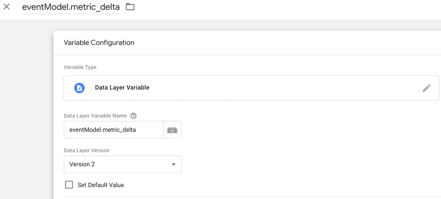This screenshot has width=441, height=199.
Task: Toggle the Set Default Value checkbox
Action: click(69, 185)
